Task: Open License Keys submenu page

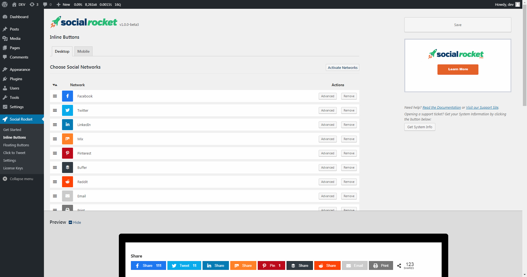Action: pos(13,168)
